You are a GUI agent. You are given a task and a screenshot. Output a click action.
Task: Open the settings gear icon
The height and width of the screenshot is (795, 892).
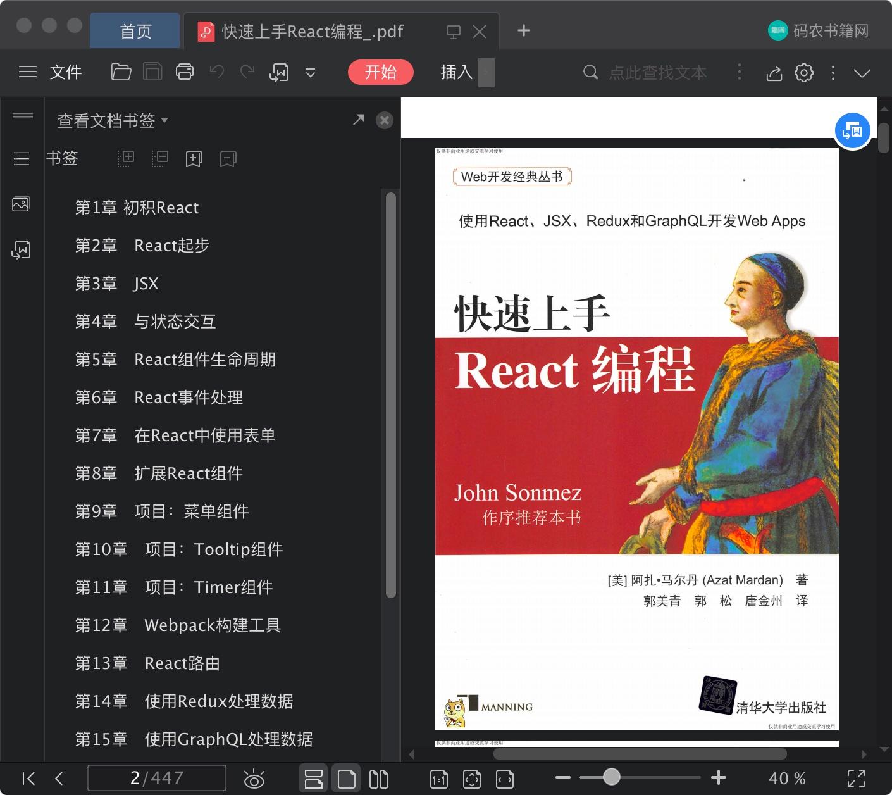[804, 73]
